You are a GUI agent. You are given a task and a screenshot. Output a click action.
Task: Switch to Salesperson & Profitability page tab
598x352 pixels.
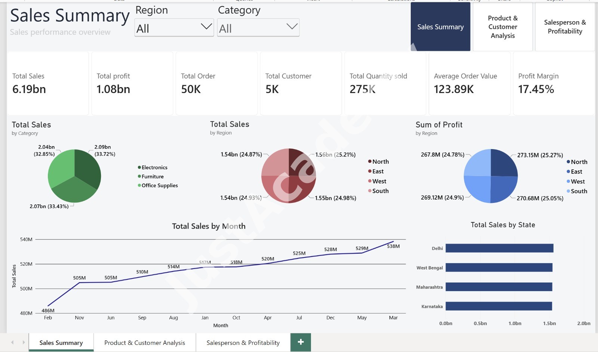click(243, 342)
